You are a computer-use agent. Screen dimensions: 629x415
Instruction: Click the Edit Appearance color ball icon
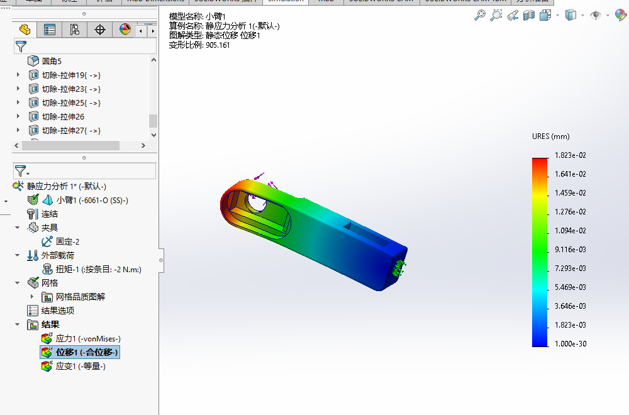point(621,15)
